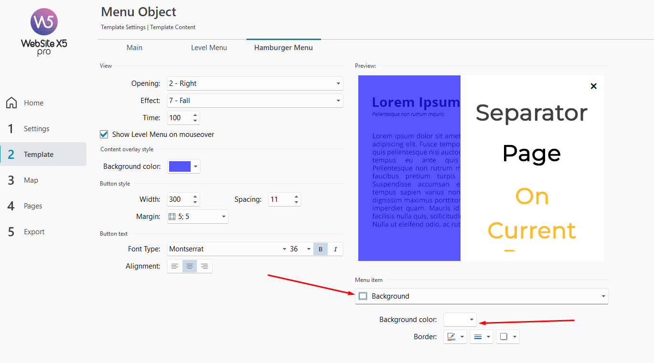Open the border rounded corners options
Screen dimensions: 654x363
tap(507, 337)
